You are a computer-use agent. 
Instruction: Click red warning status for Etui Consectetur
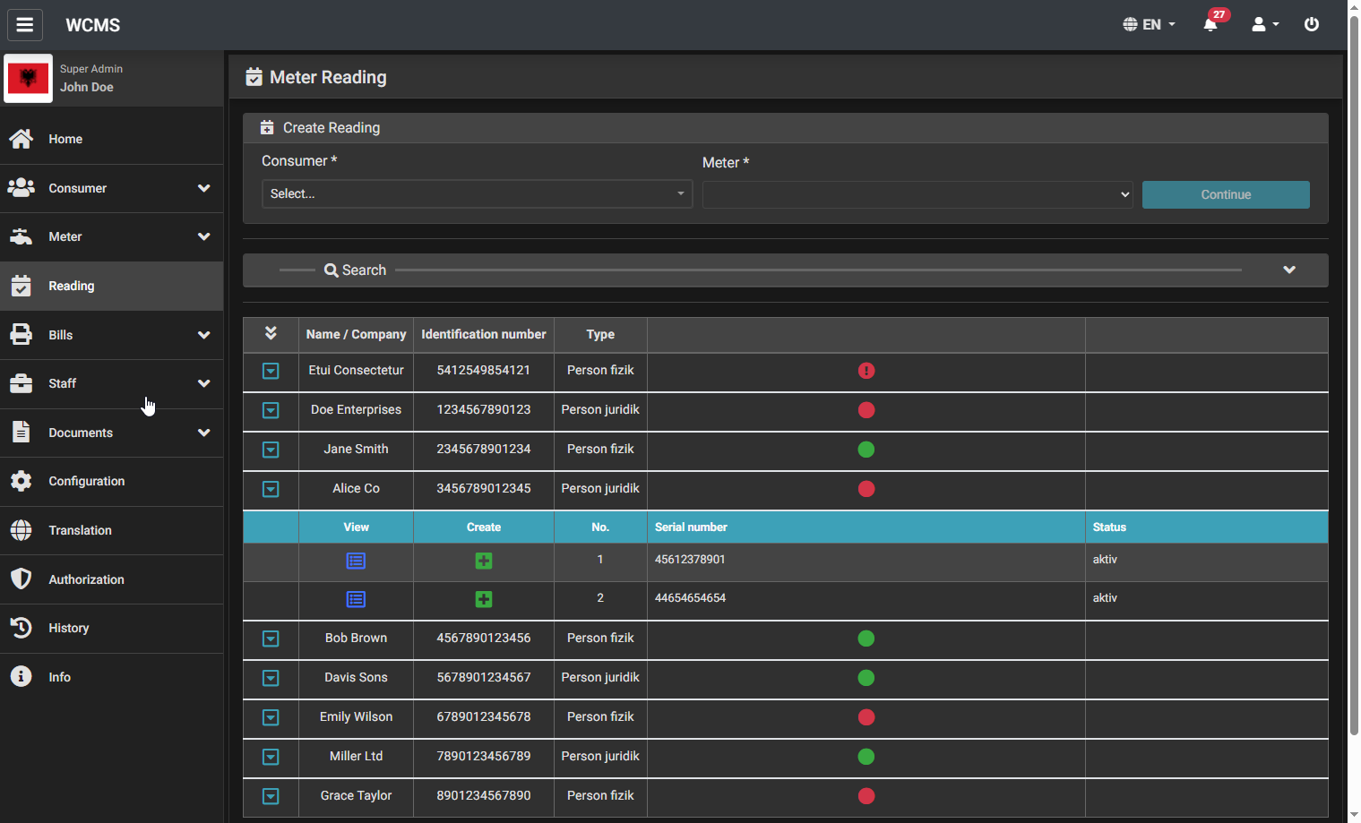coord(866,371)
